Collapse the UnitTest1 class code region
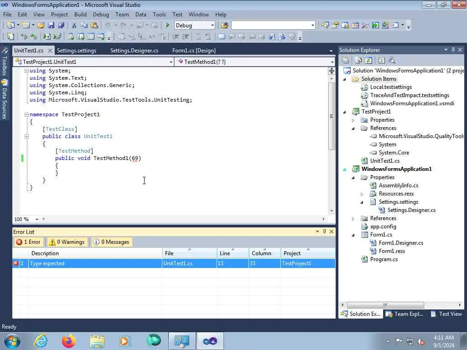This screenshot has height=350, width=467. pyautogui.click(x=26, y=136)
